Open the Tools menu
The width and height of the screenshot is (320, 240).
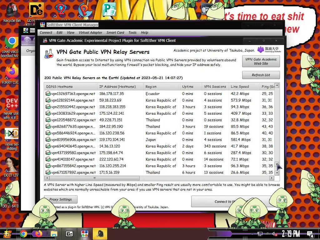coord(132,32)
